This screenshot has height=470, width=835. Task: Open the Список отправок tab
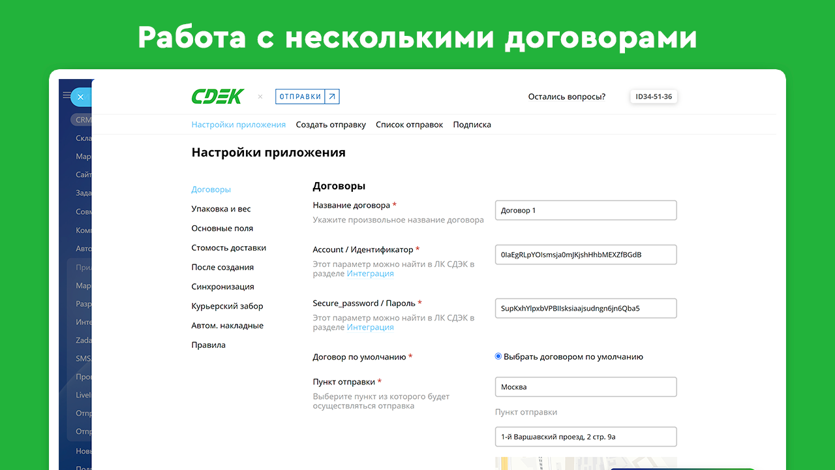click(x=409, y=125)
